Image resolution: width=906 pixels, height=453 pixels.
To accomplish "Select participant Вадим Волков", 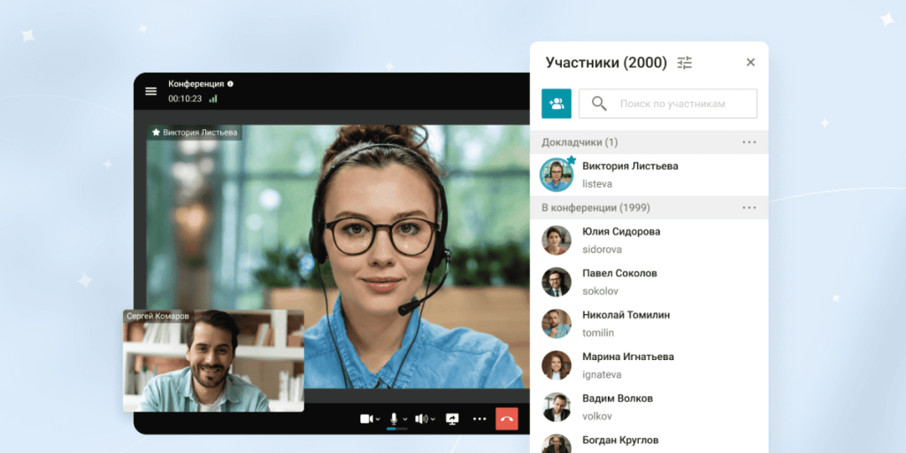I will pyautogui.click(x=649, y=407).
